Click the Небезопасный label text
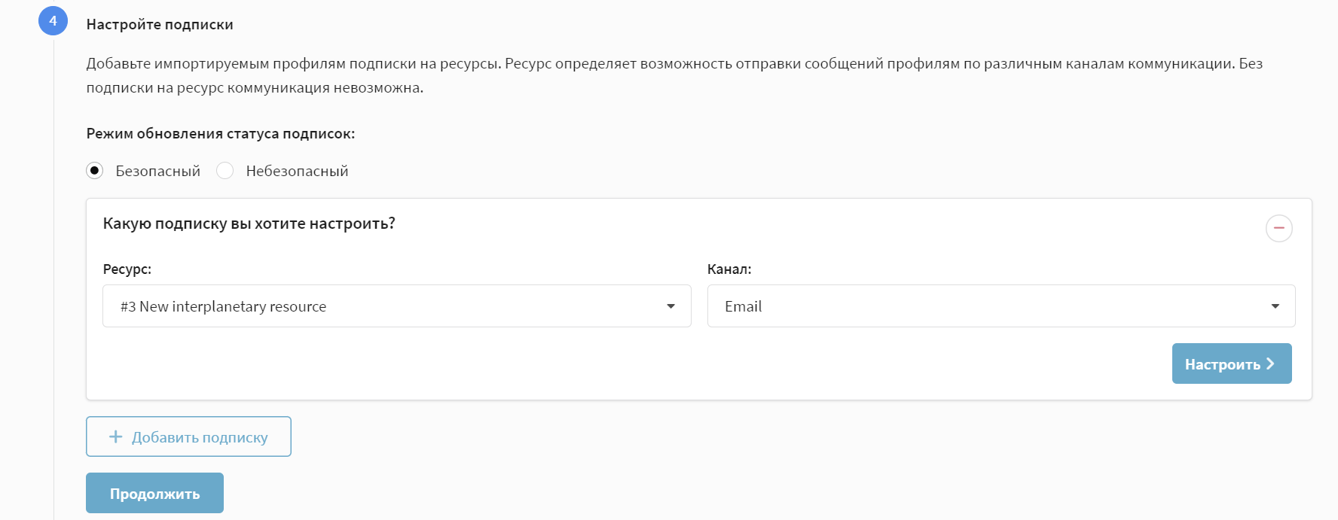This screenshot has width=1338, height=520. click(297, 171)
